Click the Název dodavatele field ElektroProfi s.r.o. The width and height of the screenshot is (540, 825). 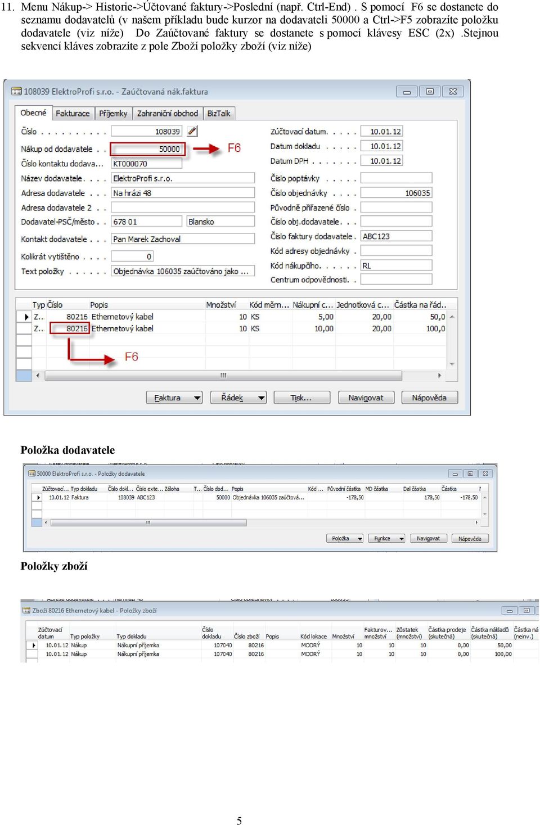(183, 178)
